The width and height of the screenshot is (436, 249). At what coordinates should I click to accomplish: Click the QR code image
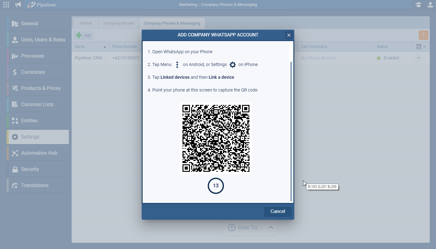pos(216,138)
